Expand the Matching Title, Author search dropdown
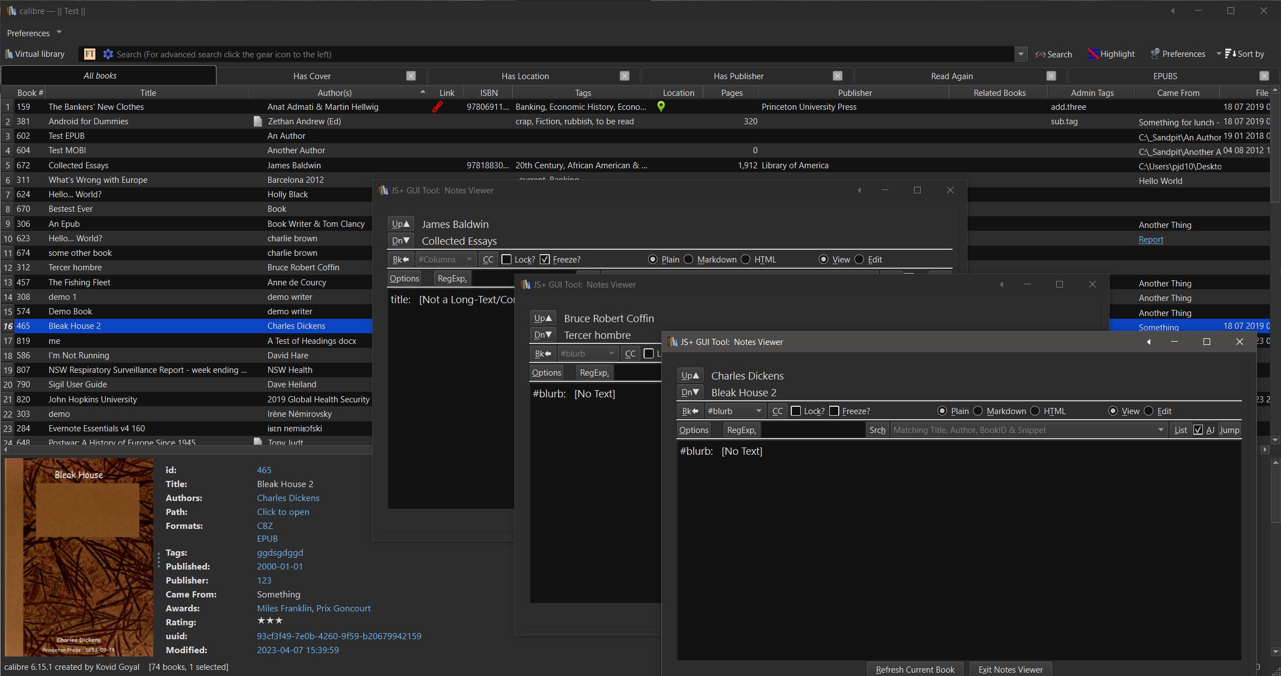 pos(1161,430)
